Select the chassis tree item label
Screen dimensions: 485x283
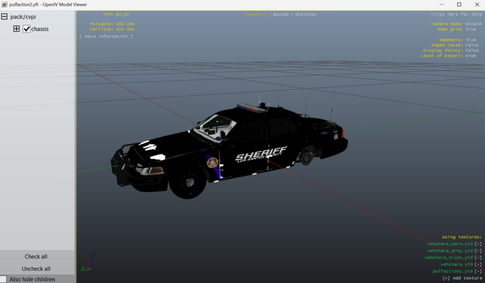coord(40,29)
